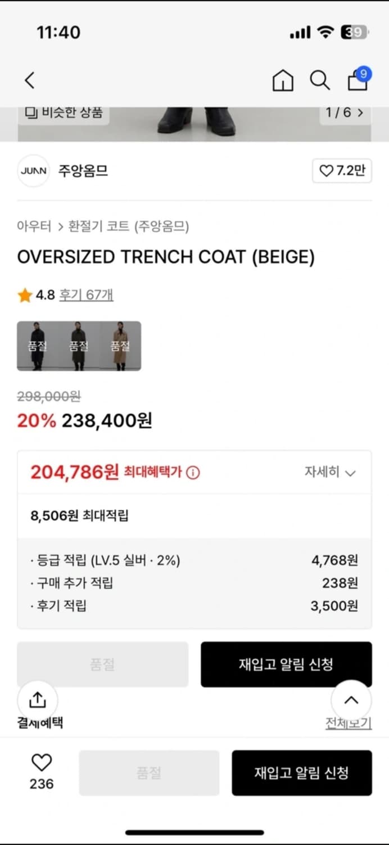
Task: View all benefits via 전체보기 link
Action: [x=349, y=722]
